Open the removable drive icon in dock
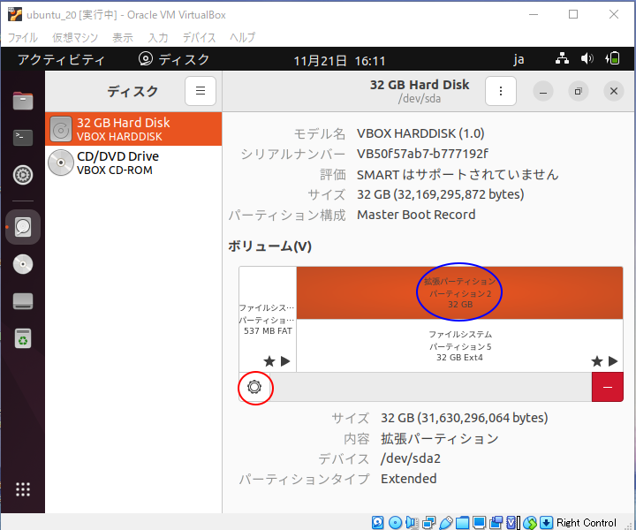Image resolution: width=636 pixels, height=530 pixels. coord(23,301)
